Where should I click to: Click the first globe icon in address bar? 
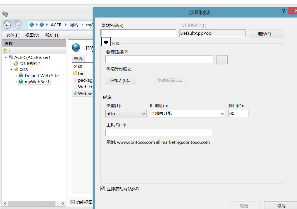32,25
